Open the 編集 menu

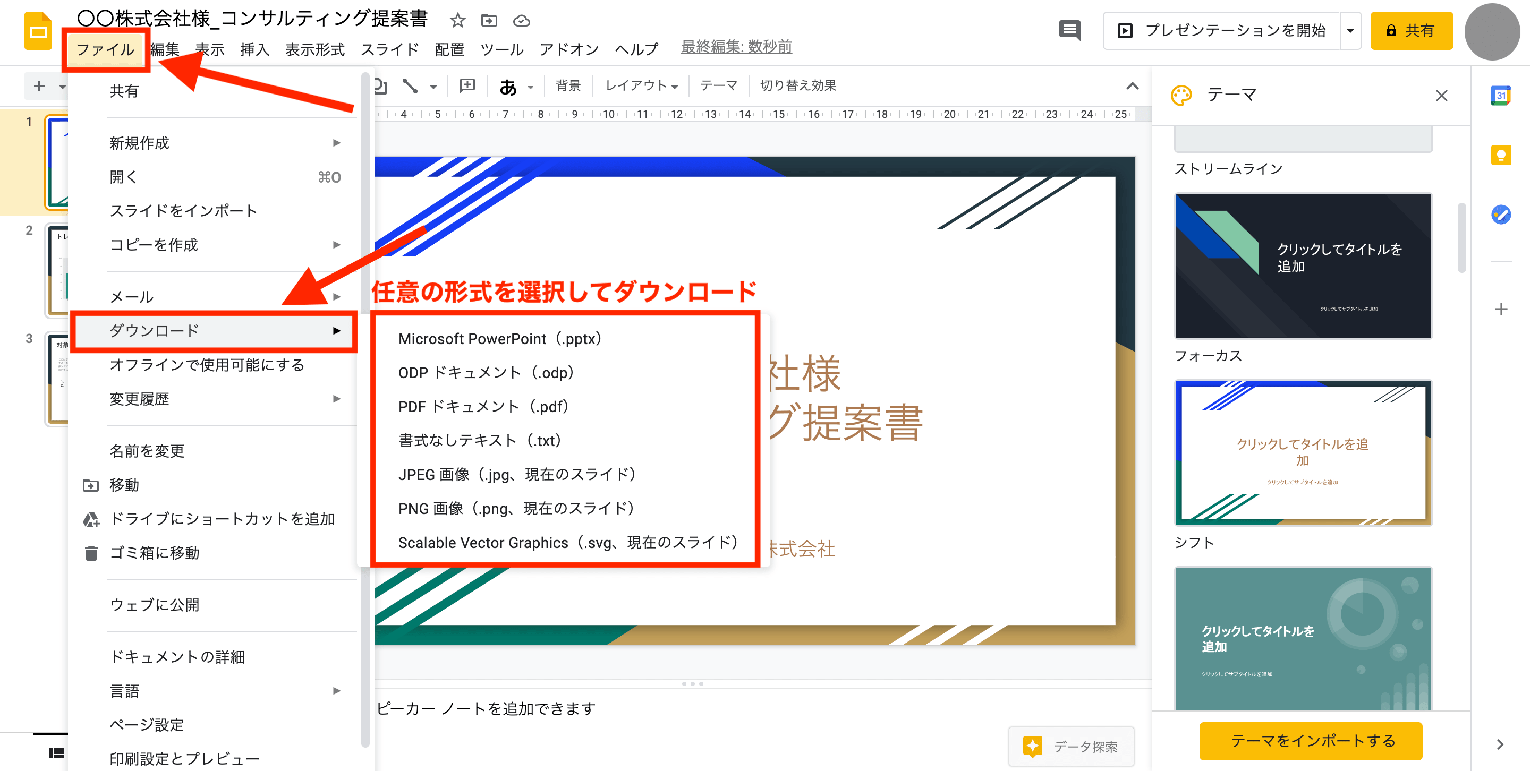165,49
